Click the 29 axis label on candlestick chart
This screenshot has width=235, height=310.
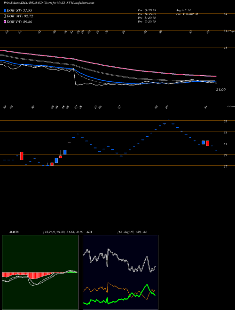pyautogui.click(x=225, y=155)
